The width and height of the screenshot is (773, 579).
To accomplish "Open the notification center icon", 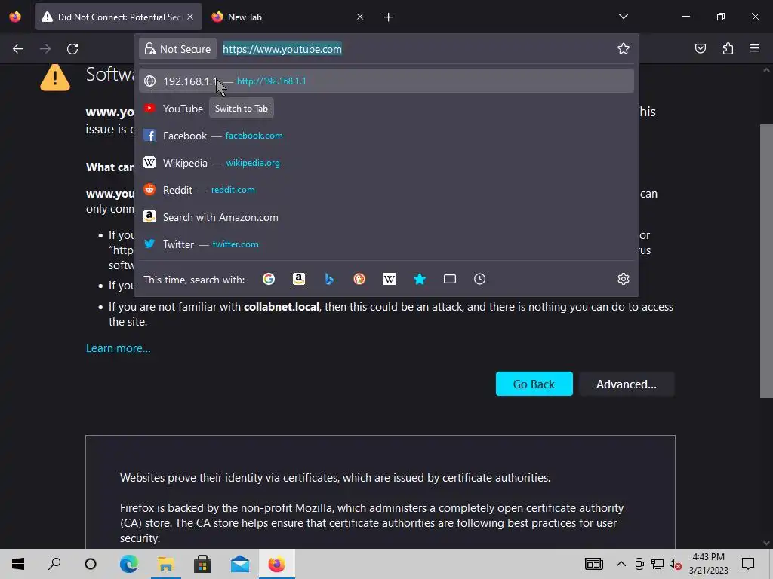I will pyautogui.click(x=748, y=564).
